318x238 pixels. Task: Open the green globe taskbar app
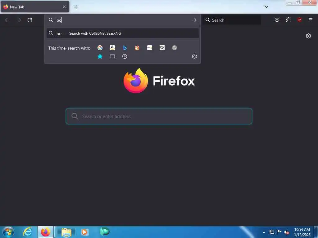(105, 231)
